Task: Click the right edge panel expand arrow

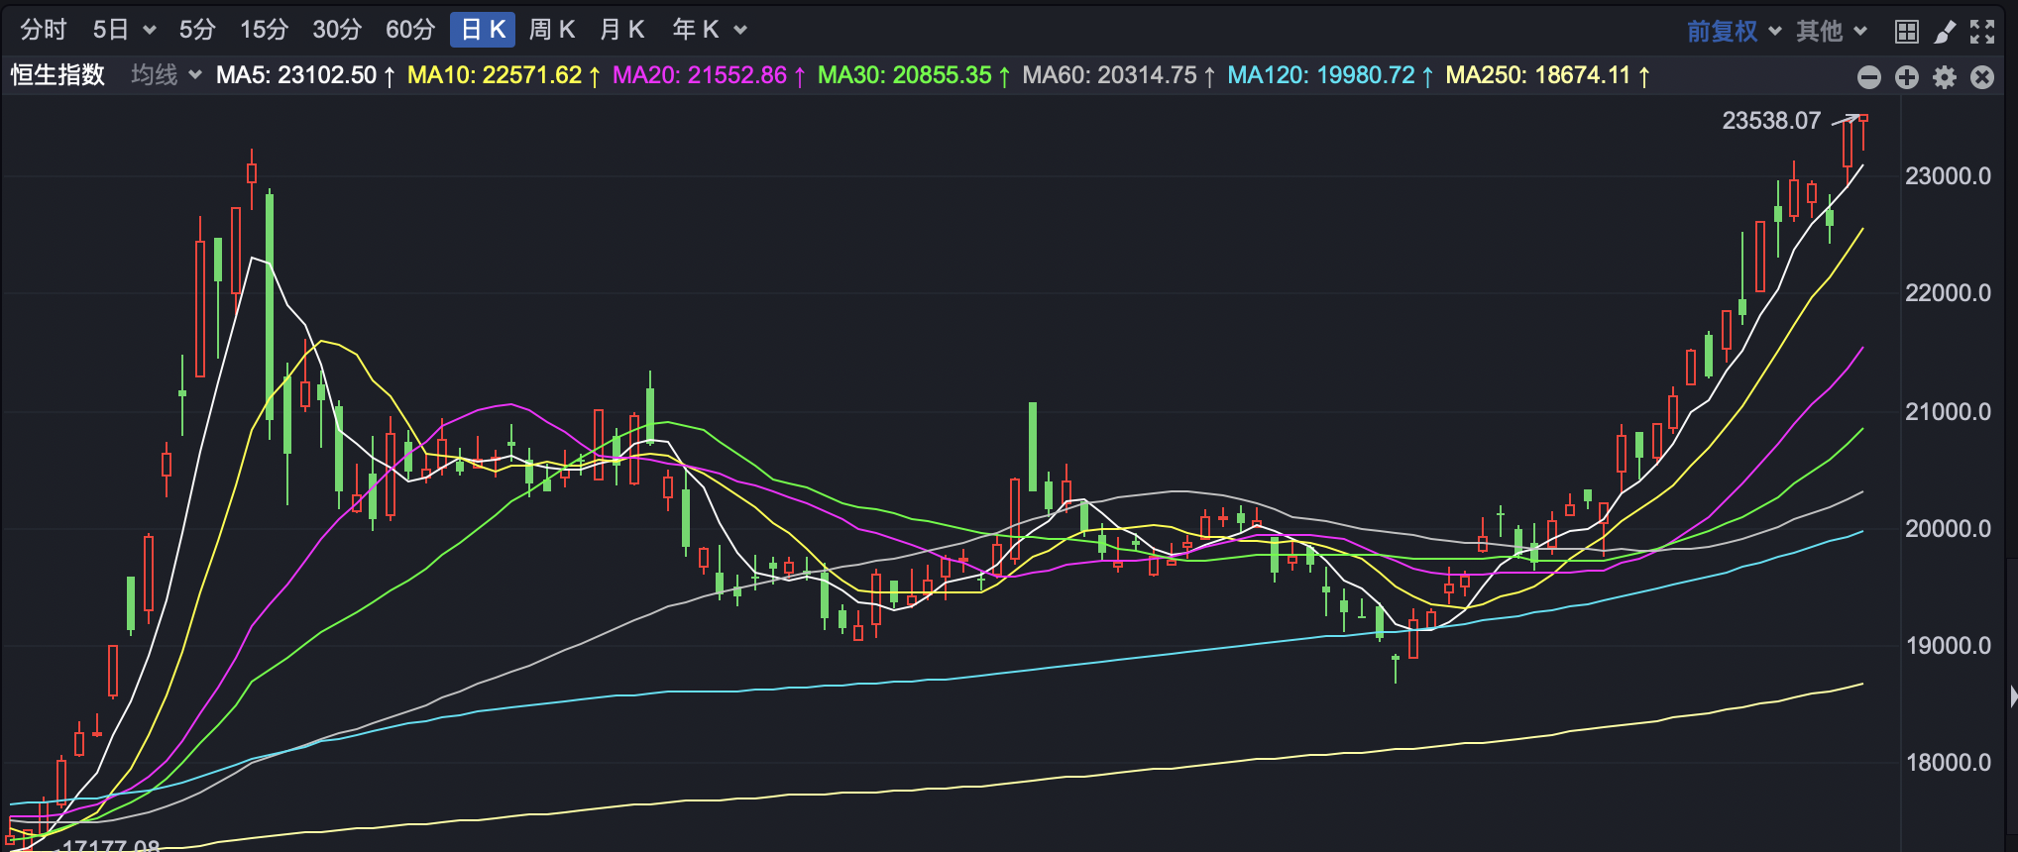Action: pyautogui.click(x=2012, y=696)
